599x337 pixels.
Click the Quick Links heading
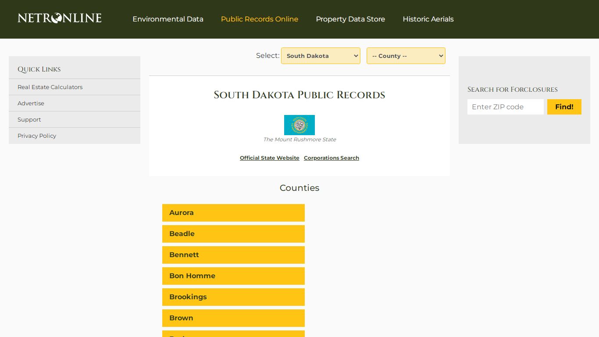39,69
